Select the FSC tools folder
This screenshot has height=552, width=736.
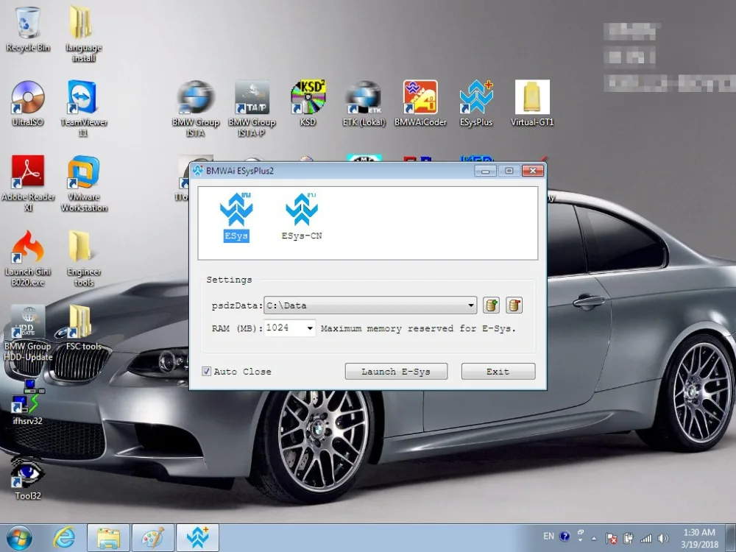[x=84, y=328]
